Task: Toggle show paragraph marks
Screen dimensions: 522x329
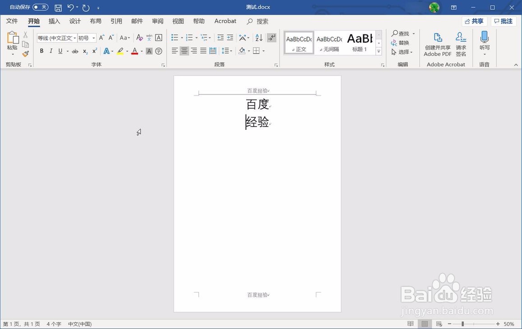Action: (271, 38)
